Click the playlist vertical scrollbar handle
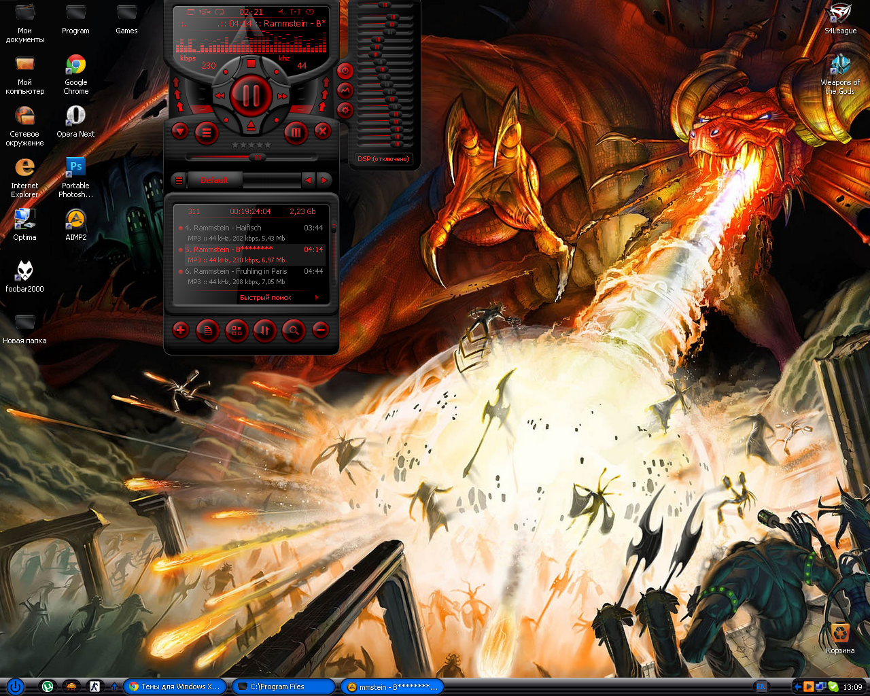Screen dimensions: 870x696 pyautogui.click(x=334, y=226)
